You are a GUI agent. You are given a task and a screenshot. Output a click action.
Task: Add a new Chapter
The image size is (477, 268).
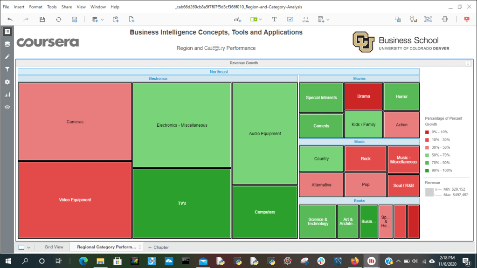159,247
